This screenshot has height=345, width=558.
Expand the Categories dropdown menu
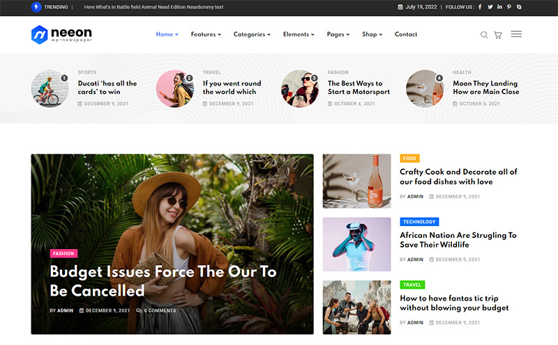coord(252,34)
